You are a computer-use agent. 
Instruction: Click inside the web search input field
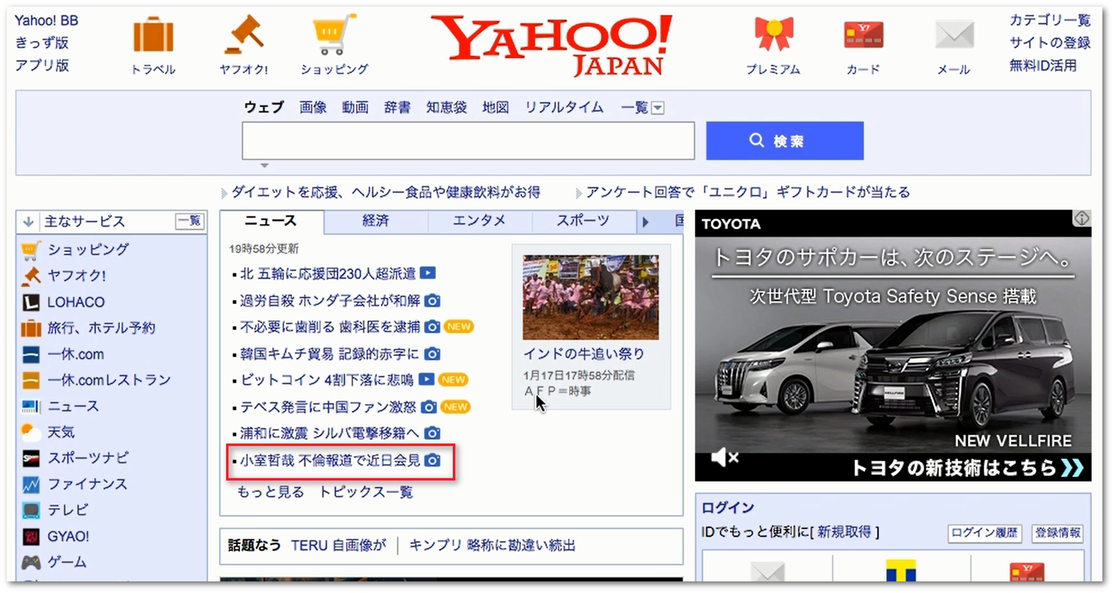tap(468, 140)
